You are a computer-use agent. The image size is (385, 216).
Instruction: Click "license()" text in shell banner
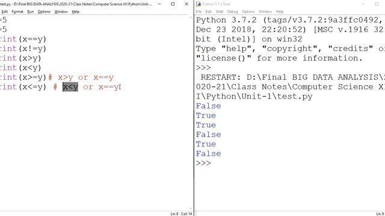pos(224,58)
